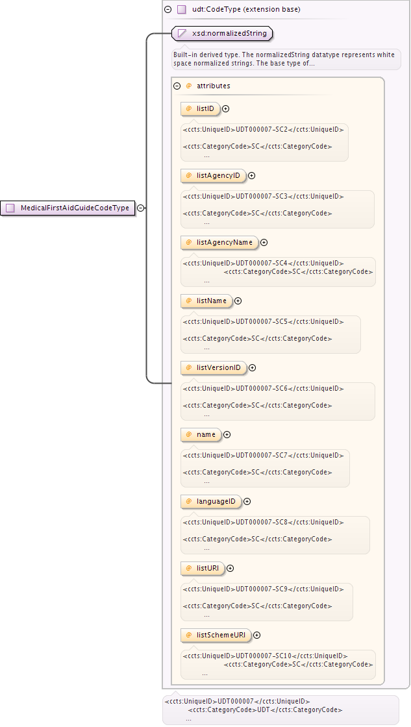Click the @ icon in languageID
Image resolution: width=411 pixels, height=727 pixels.
coord(189,501)
